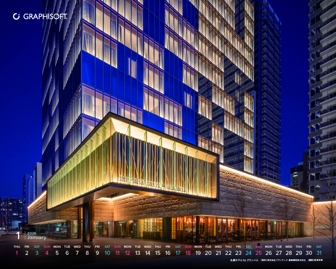Pick Sunday the 25th date
Viewport: 336px width, 269px height.
(x=259, y=253)
